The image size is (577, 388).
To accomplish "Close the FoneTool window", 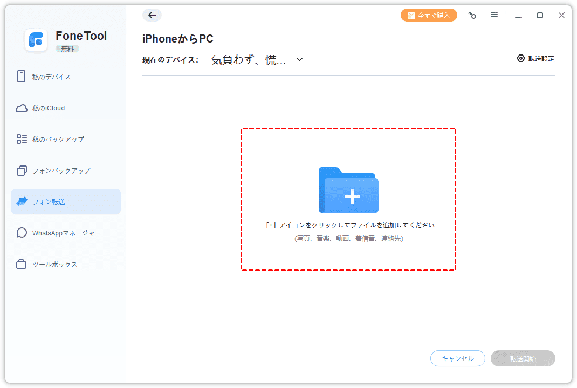I will click(561, 15).
